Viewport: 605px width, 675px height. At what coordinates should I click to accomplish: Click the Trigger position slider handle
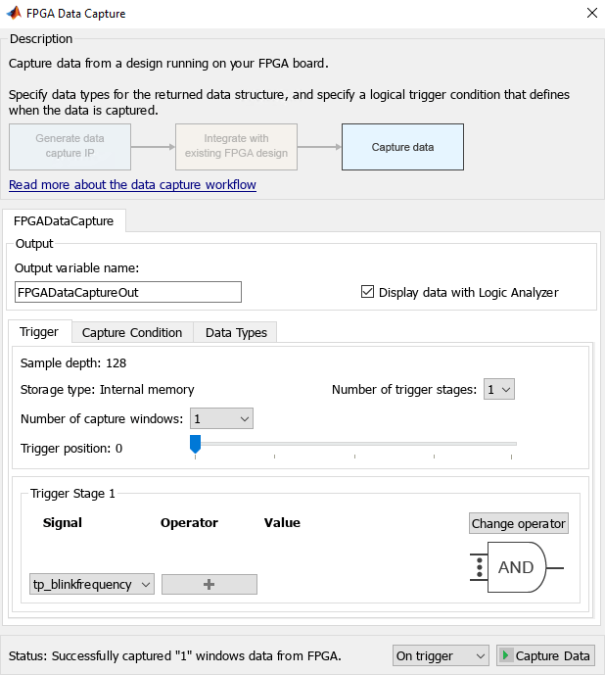(196, 445)
